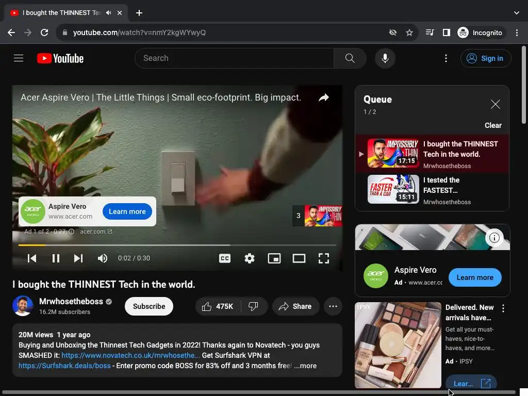Open Mrwhosetheboss channel avatar
The width and height of the screenshot is (528, 396).
[x=23, y=306]
